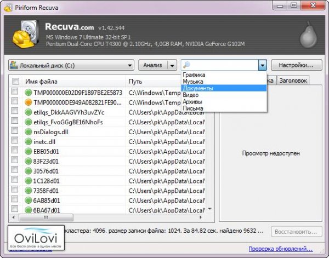Click the horizontal scrollbar right arrow
Screen dimensions: 329x258
coord(201,217)
